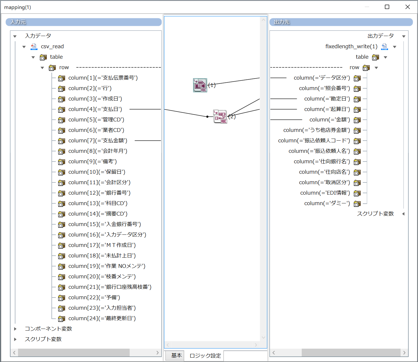Screen dimensions: 418x362
Task: Select column[18](='未払計上日') row
Action: tap(102, 256)
